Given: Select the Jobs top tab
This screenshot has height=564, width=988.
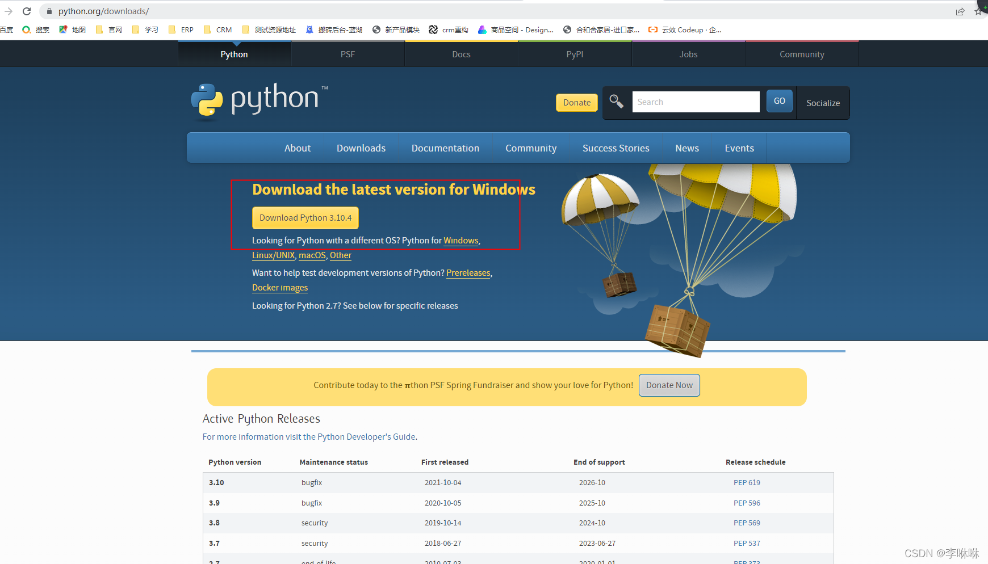Looking at the screenshot, I should [688, 54].
